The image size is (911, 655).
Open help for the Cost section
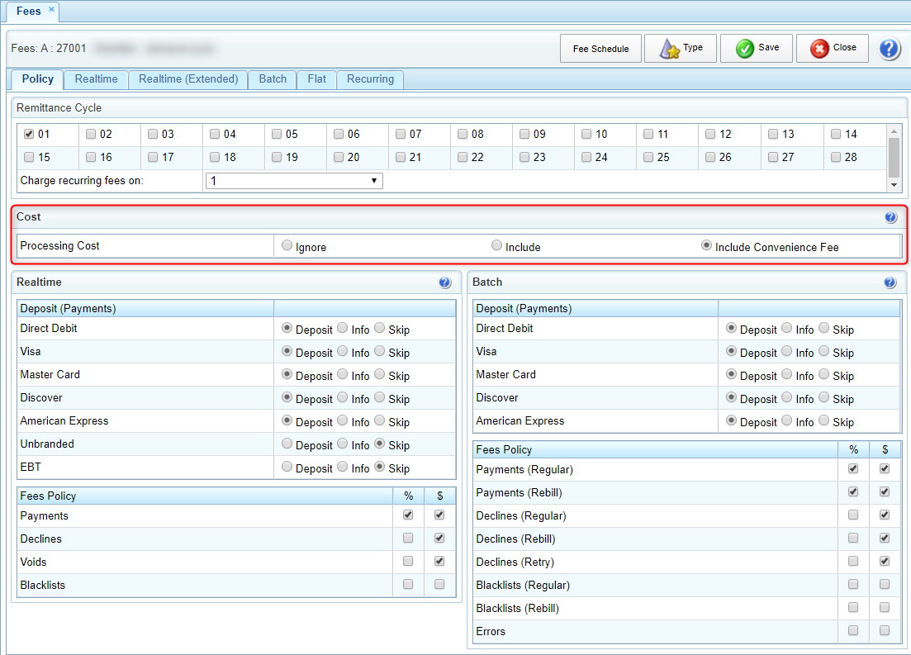tap(890, 217)
